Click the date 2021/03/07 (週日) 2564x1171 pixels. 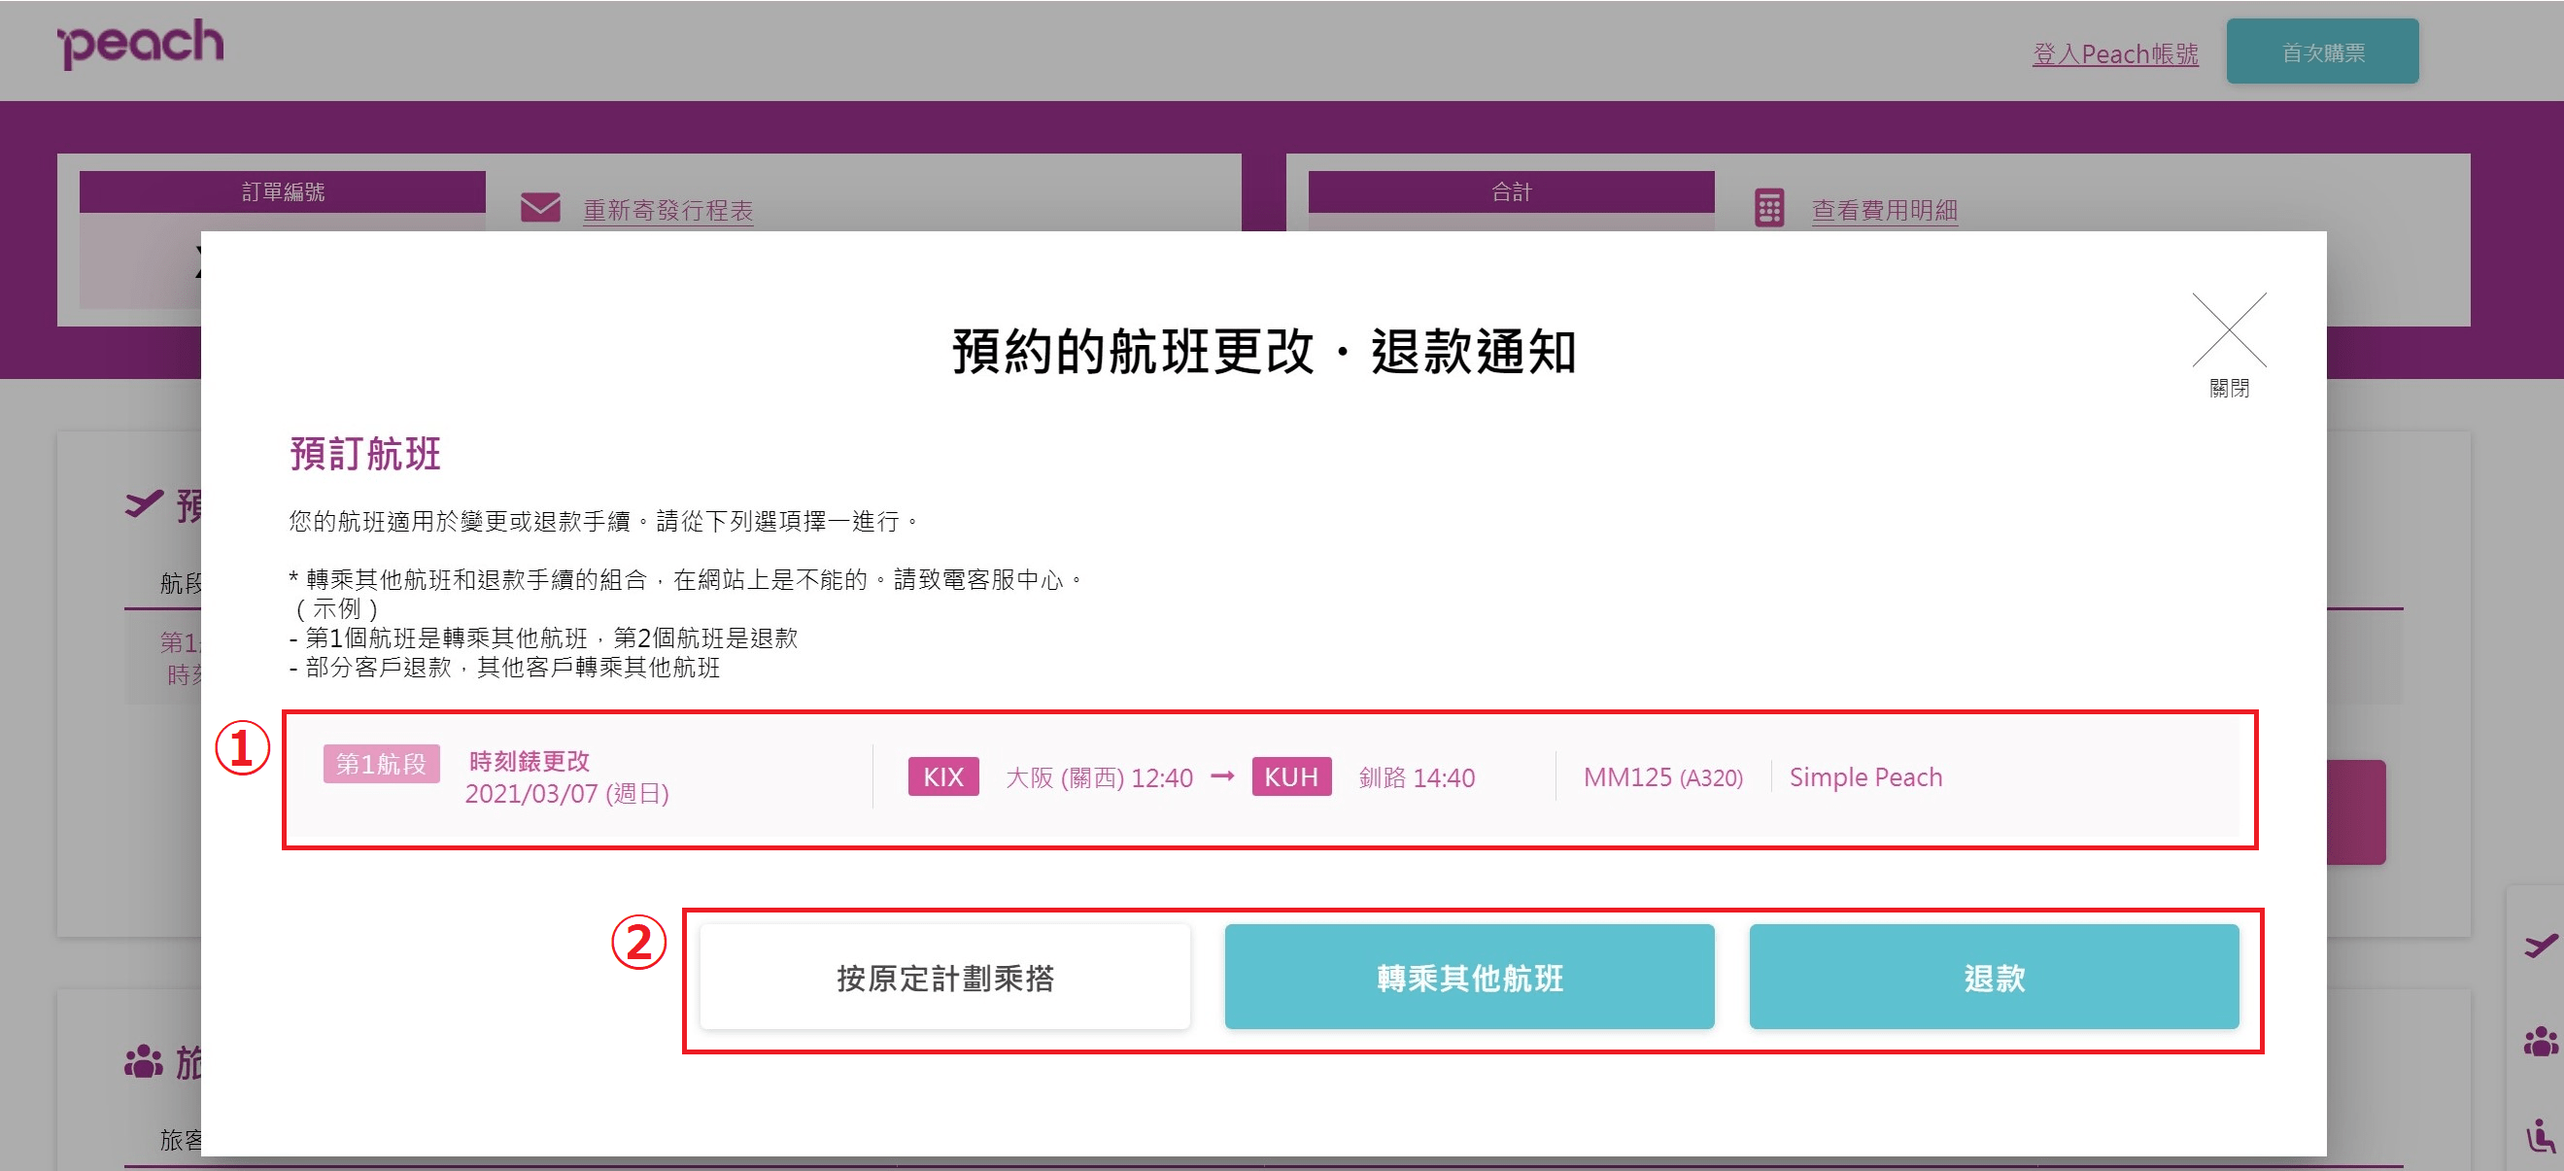point(566,794)
